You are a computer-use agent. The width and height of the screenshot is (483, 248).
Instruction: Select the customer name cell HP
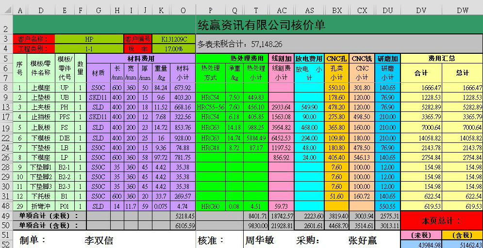click(x=89, y=39)
